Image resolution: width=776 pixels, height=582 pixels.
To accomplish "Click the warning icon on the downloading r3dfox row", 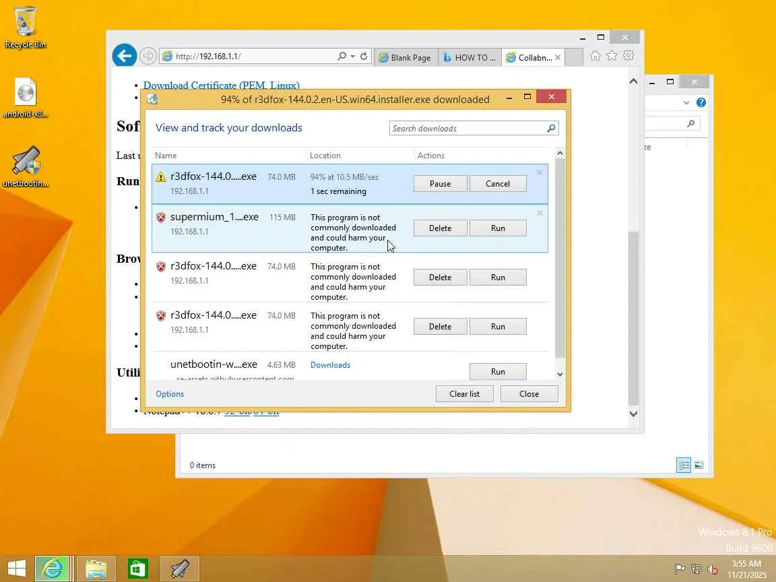I will [x=161, y=176].
